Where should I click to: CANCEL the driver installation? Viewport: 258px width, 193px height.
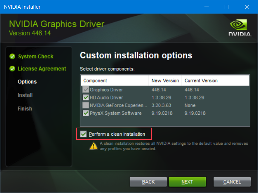tap(232, 182)
